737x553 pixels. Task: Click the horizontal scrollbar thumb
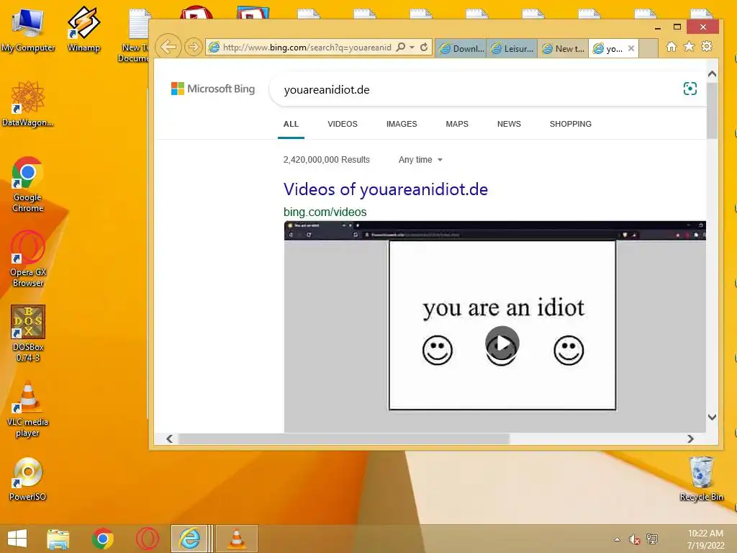click(344, 439)
